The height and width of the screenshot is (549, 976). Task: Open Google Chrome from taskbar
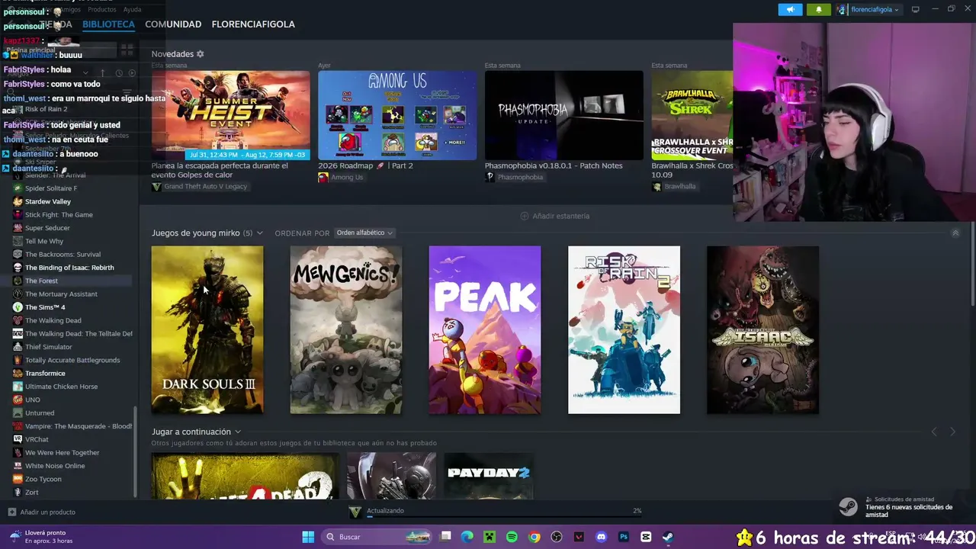coord(535,537)
